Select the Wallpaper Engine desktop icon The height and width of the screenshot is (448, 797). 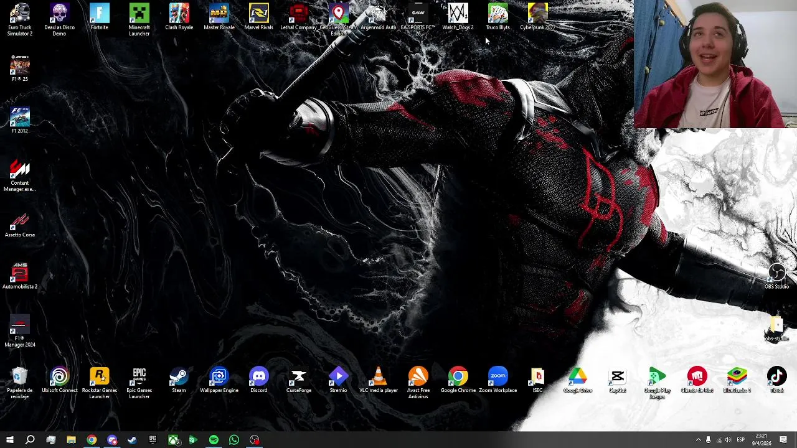219,380
